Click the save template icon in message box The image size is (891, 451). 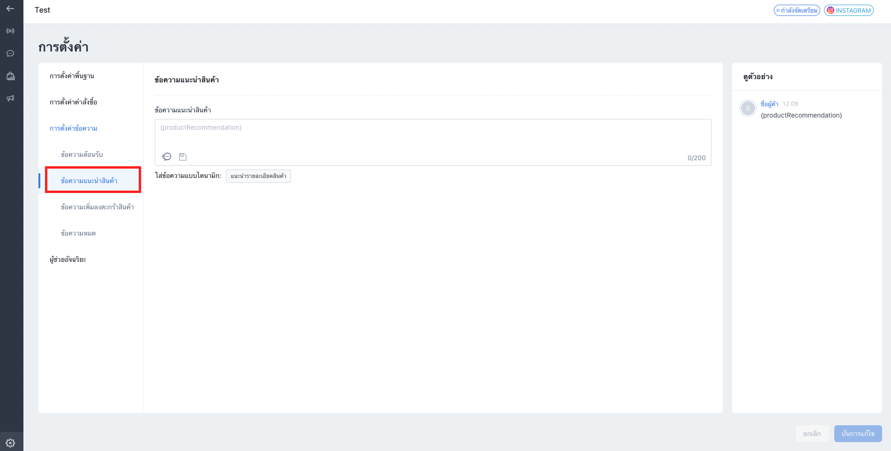pyautogui.click(x=183, y=157)
